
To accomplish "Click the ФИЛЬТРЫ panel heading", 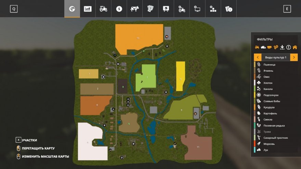I will click(265, 39).
